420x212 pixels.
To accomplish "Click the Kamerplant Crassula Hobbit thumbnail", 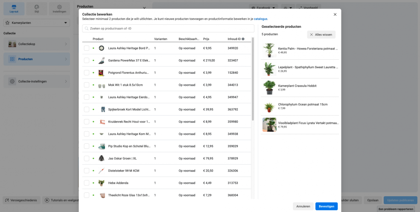I will point(269,87).
